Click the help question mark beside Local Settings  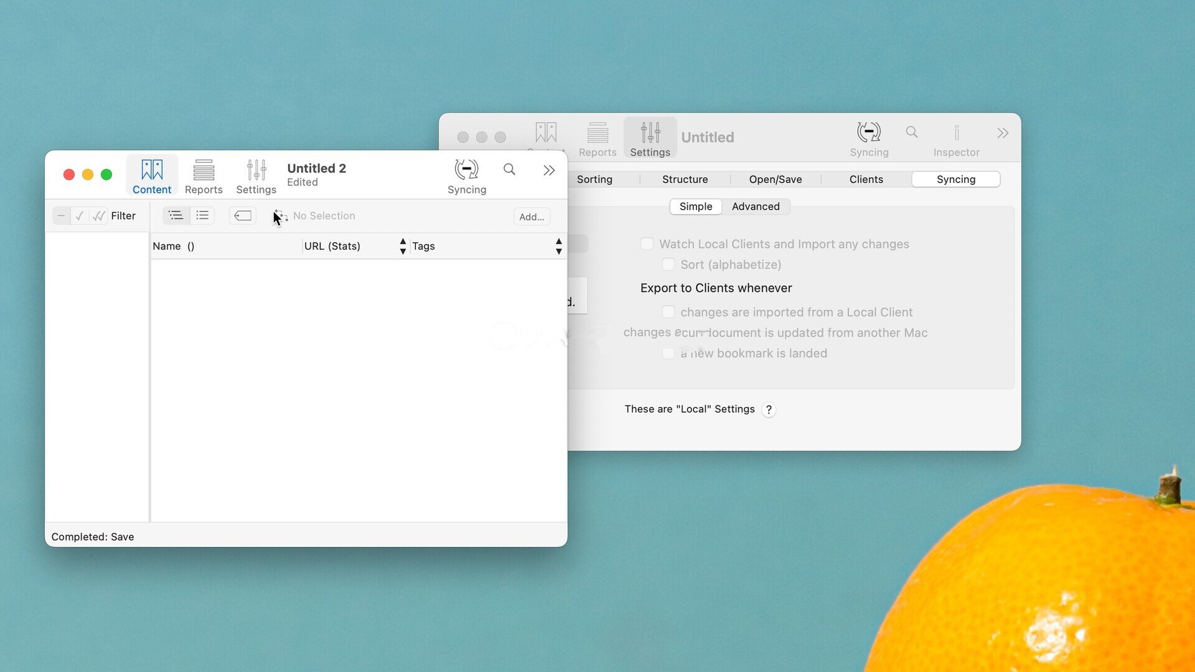769,409
